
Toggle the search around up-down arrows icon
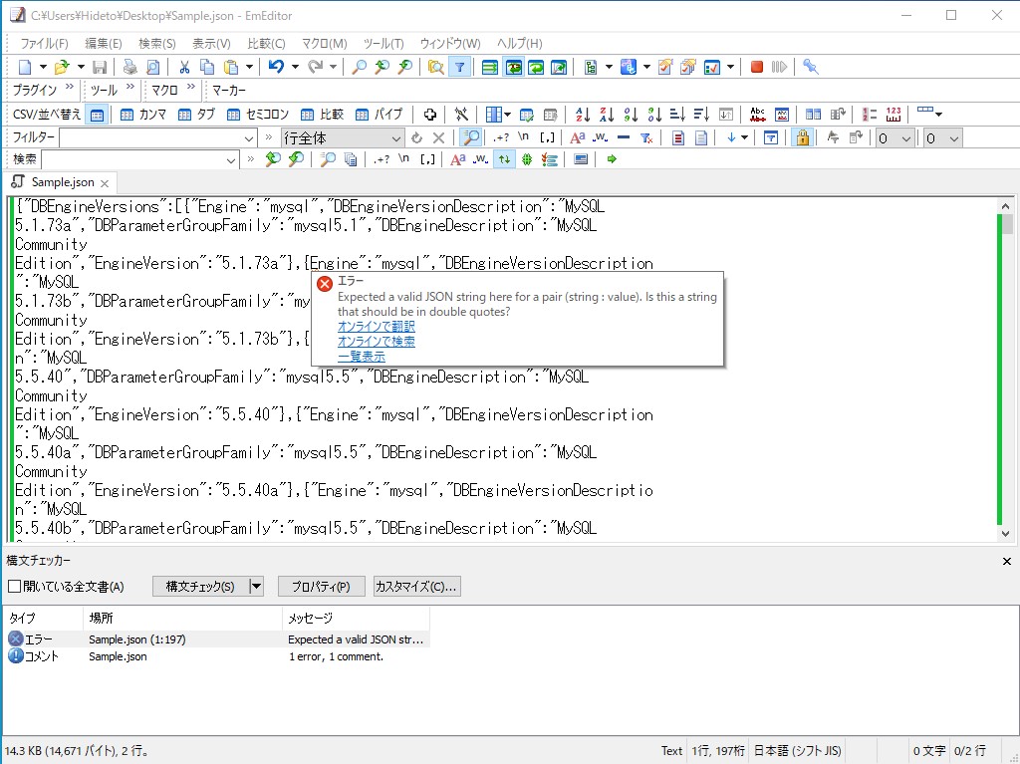coord(504,159)
